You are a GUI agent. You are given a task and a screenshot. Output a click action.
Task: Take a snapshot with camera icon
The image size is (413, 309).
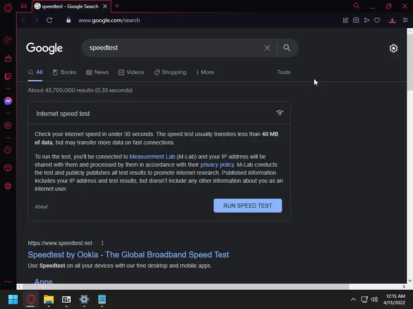click(x=356, y=20)
